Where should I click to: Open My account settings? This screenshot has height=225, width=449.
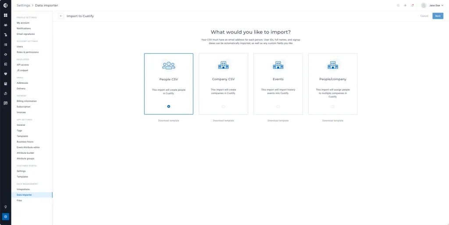point(23,23)
